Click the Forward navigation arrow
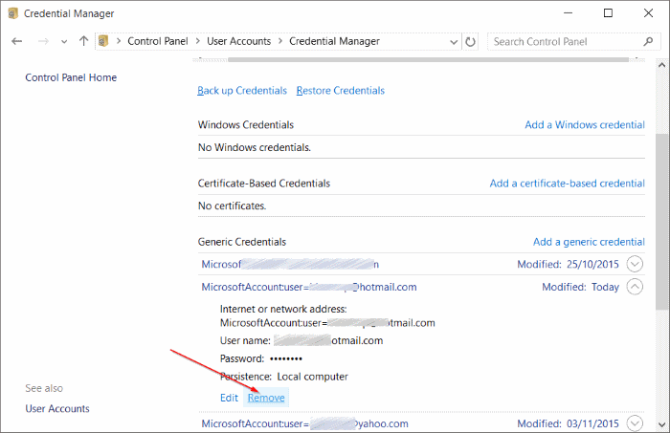670x433 pixels. coord(41,42)
